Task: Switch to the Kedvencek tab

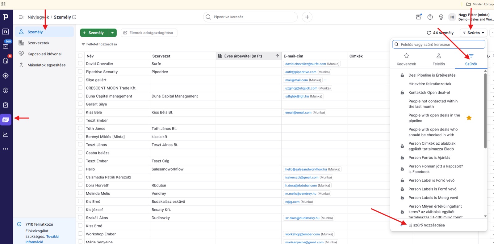Action: pos(406,60)
